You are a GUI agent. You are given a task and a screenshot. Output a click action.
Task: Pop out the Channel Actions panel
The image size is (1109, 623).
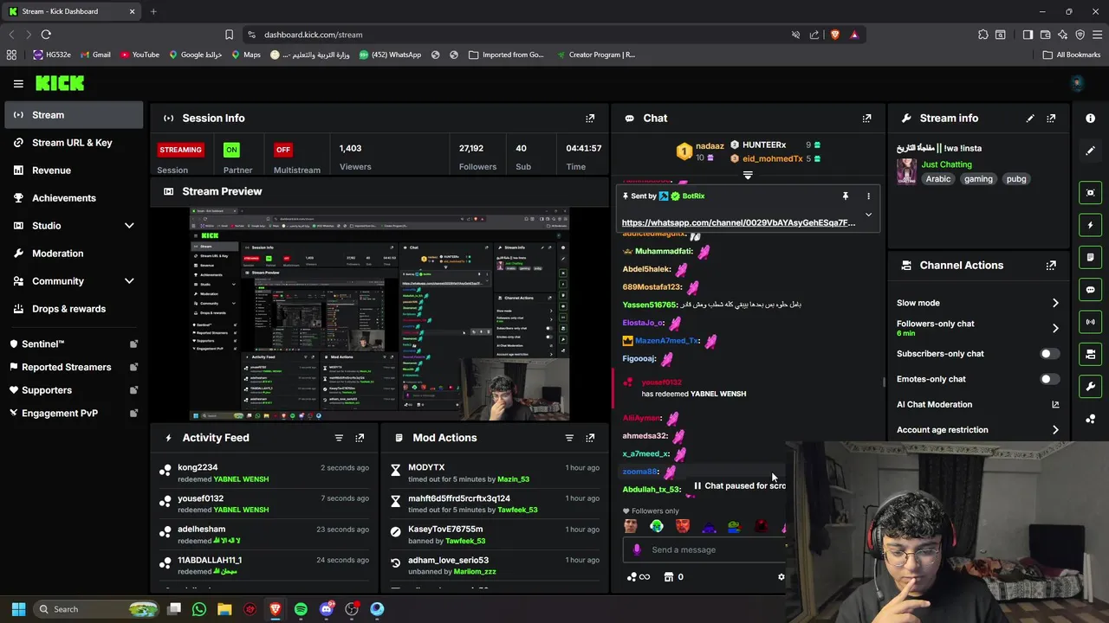(1051, 266)
